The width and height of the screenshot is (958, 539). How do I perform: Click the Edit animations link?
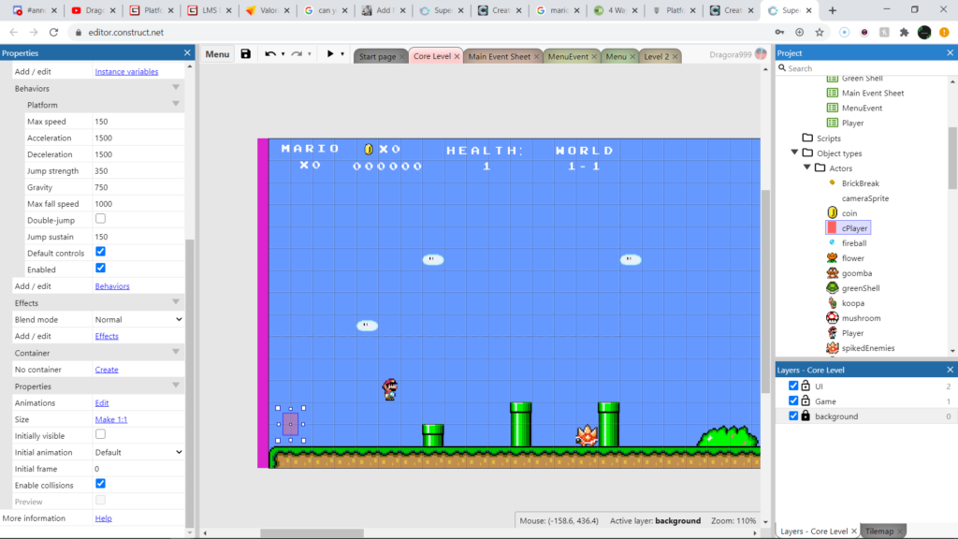(101, 403)
